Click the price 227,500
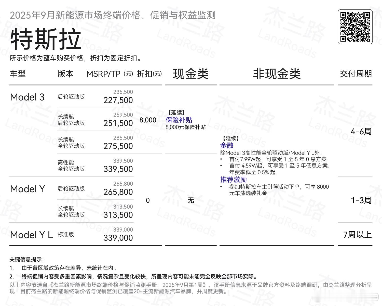This screenshot has height=306, width=382. 118,100
